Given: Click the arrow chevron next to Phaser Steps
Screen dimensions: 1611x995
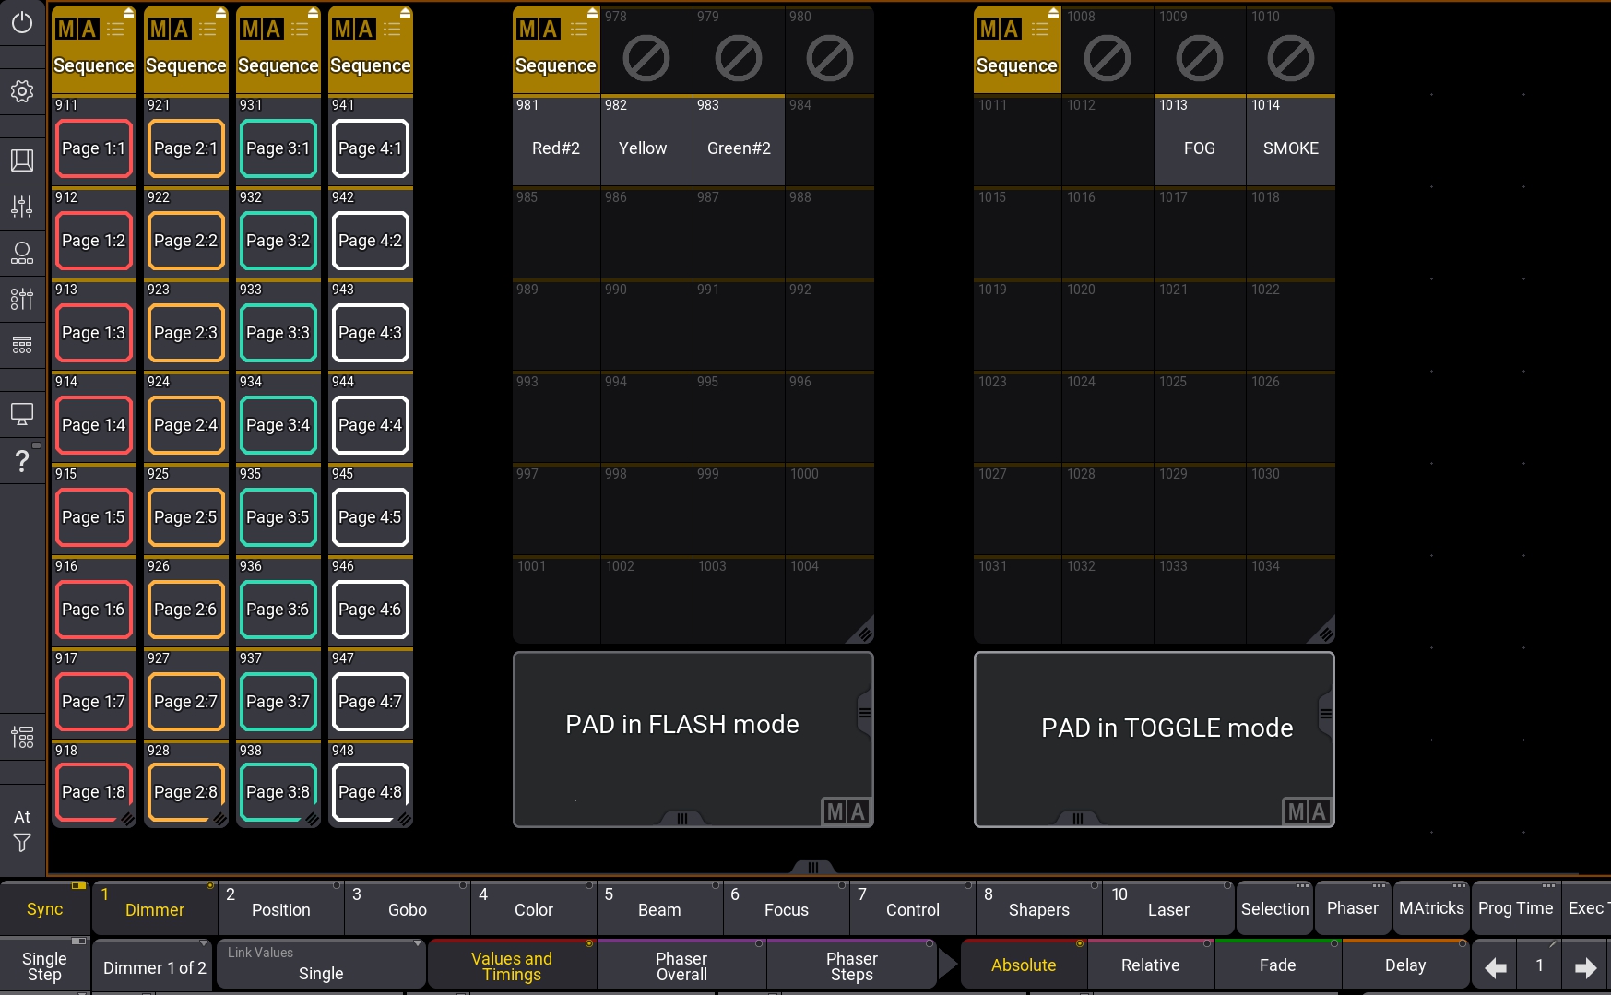Looking at the screenshot, I should tap(948, 965).
